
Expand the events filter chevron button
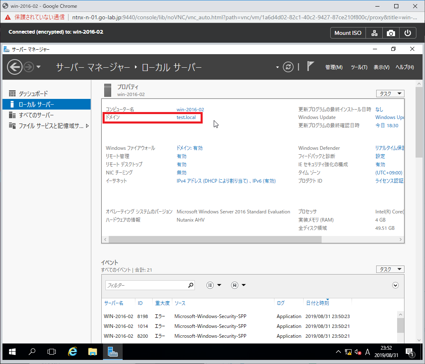pyautogui.click(x=395, y=285)
